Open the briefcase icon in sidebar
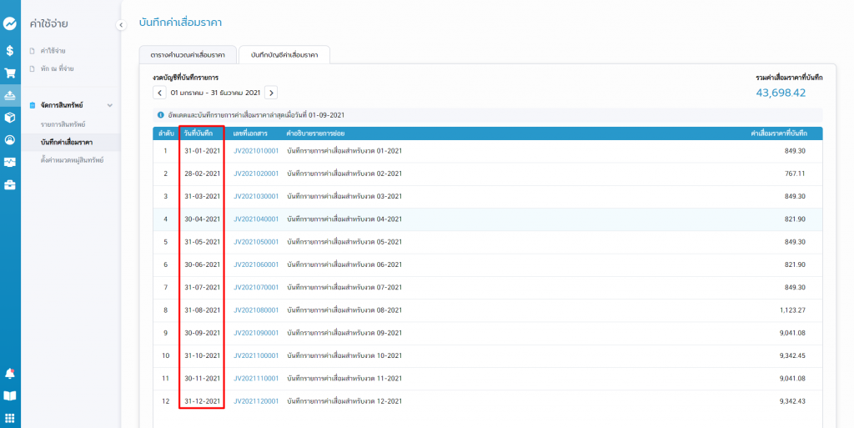Image resolution: width=854 pixels, height=428 pixels. pyautogui.click(x=10, y=184)
